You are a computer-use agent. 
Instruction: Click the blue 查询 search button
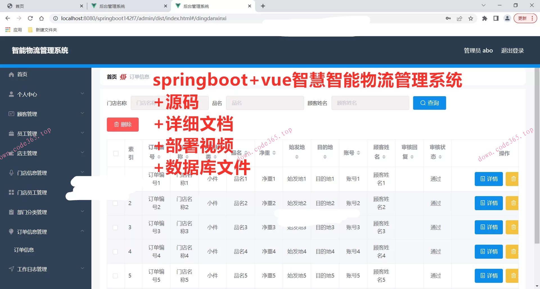click(x=429, y=103)
